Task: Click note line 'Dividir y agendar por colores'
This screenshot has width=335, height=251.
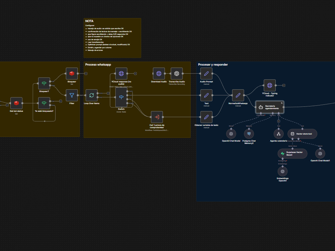Action: [99, 48]
